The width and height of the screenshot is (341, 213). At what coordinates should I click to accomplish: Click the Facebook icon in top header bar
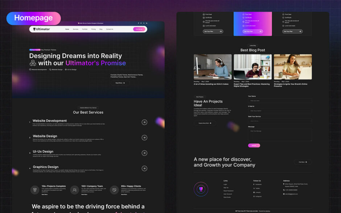coord(138,23)
